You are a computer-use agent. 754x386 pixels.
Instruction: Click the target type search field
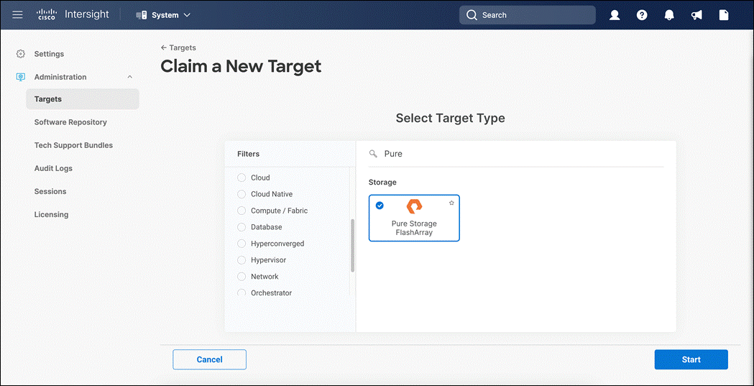[516, 154]
